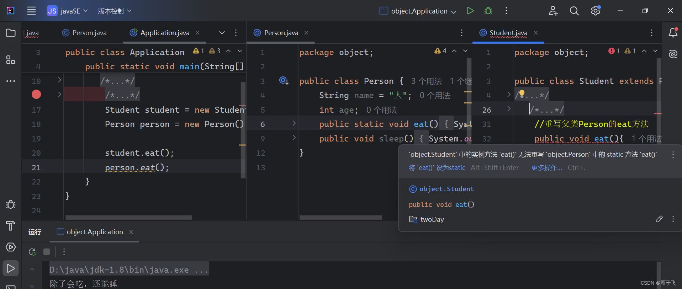Stop the running process square button

(47, 252)
